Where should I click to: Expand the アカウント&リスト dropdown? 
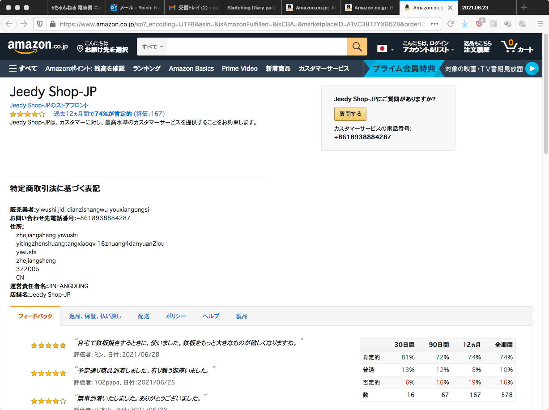coord(428,47)
